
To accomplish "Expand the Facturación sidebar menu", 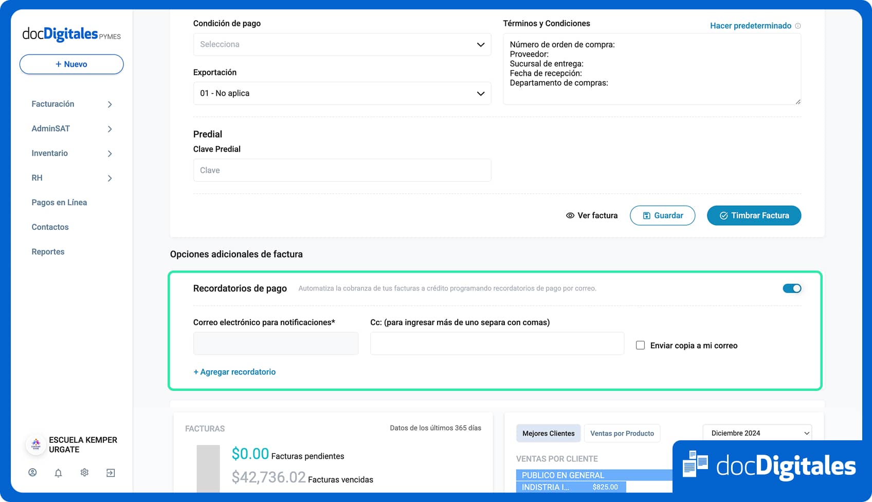I will click(71, 104).
